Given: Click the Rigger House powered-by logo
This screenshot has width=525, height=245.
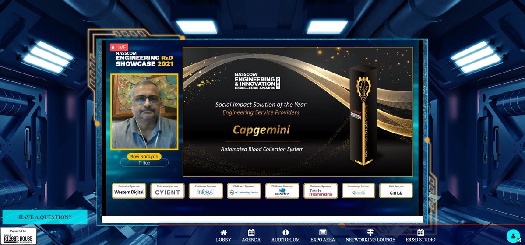Looking at the screenshot, I should click(x=18, y=236).
